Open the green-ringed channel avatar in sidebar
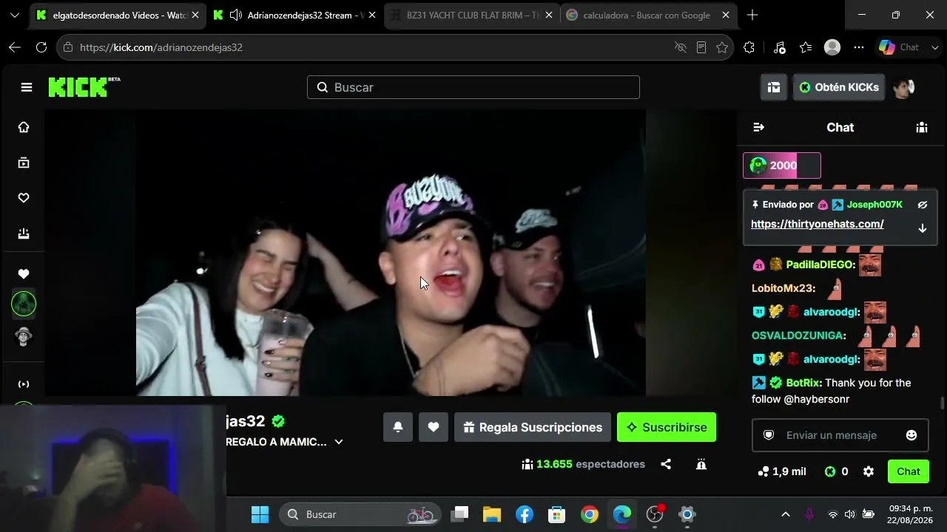Image resolution: width=947 pixels, height=532 pixels. click(24, 304)
